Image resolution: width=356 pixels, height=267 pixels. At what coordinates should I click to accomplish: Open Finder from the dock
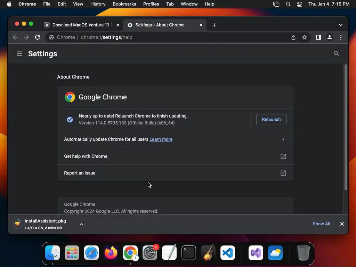[52, 253]
